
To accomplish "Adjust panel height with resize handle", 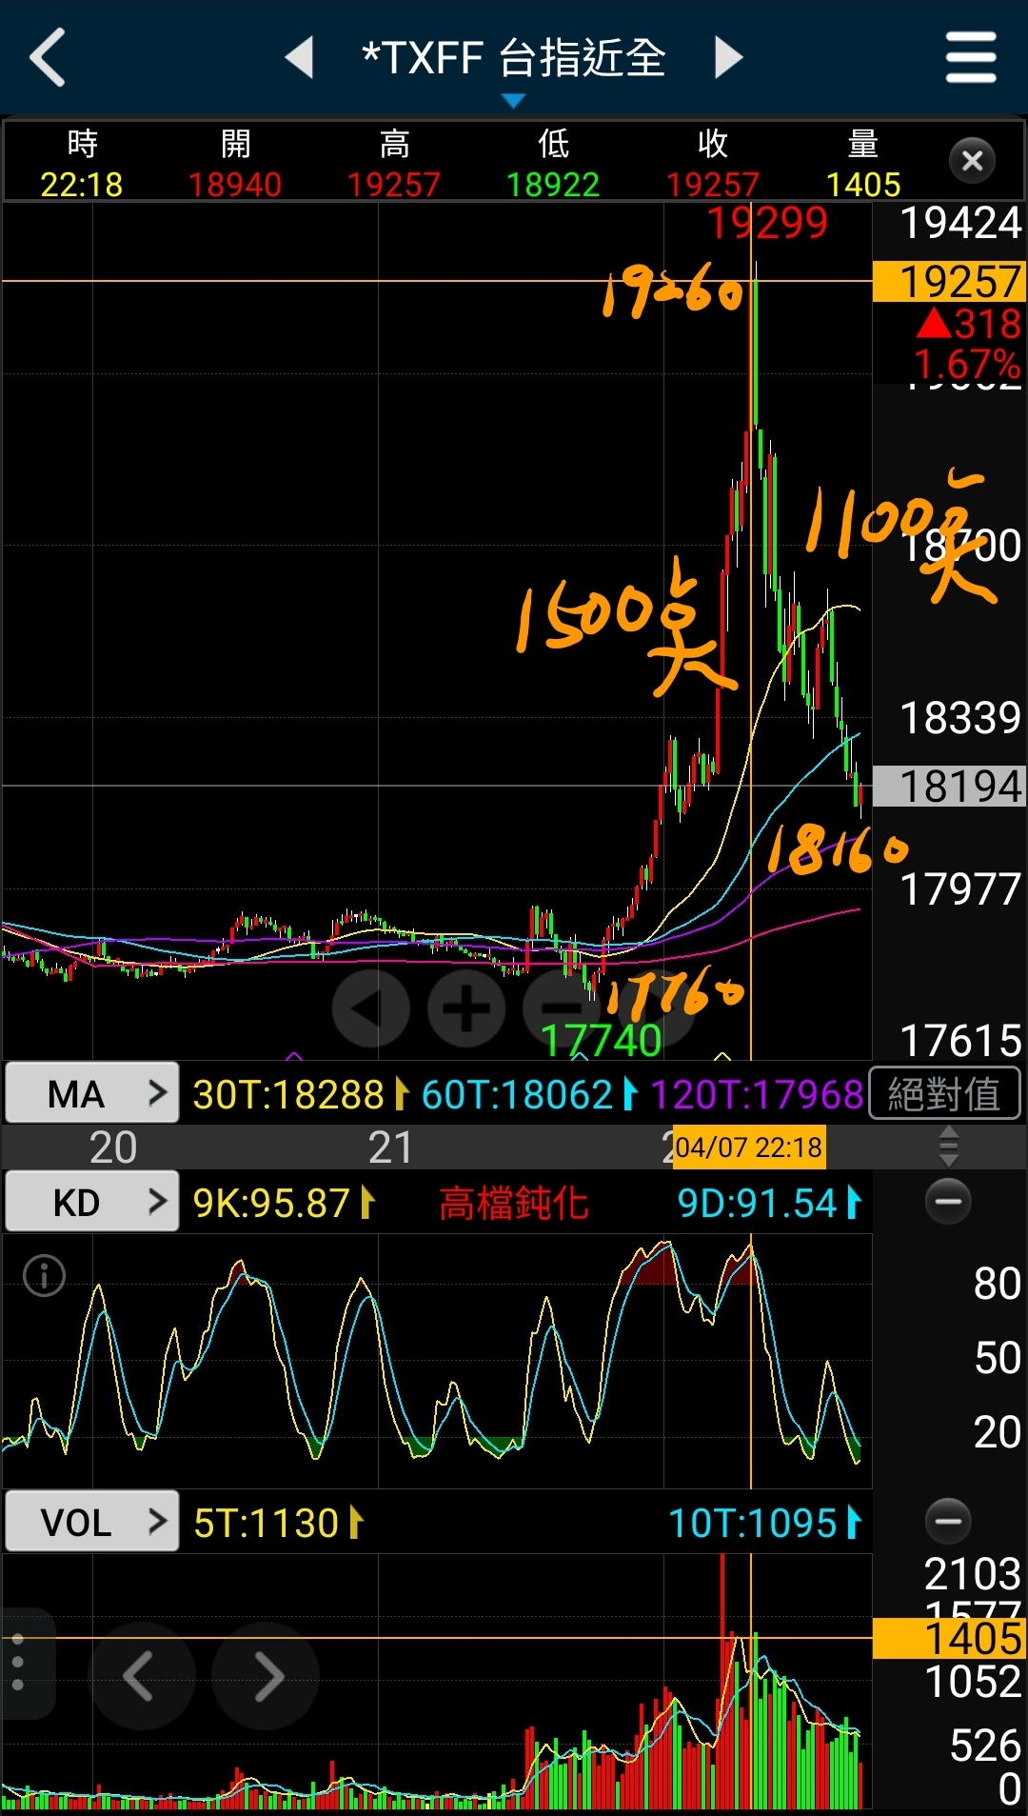I will 948,1147.
